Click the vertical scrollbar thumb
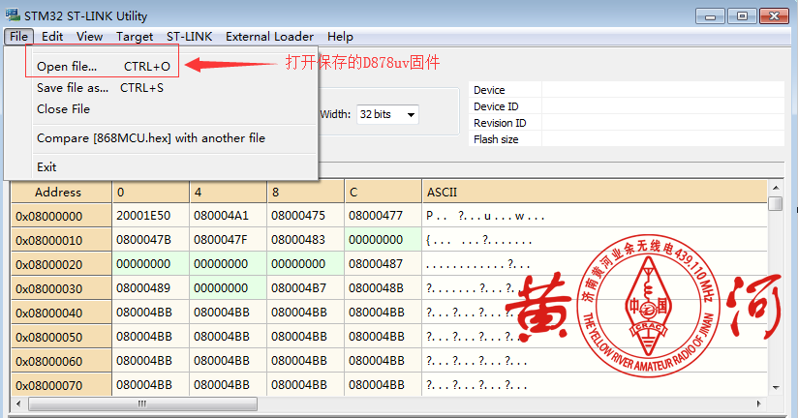This screenshot has height=418, width=798. [x=776, y=203]
